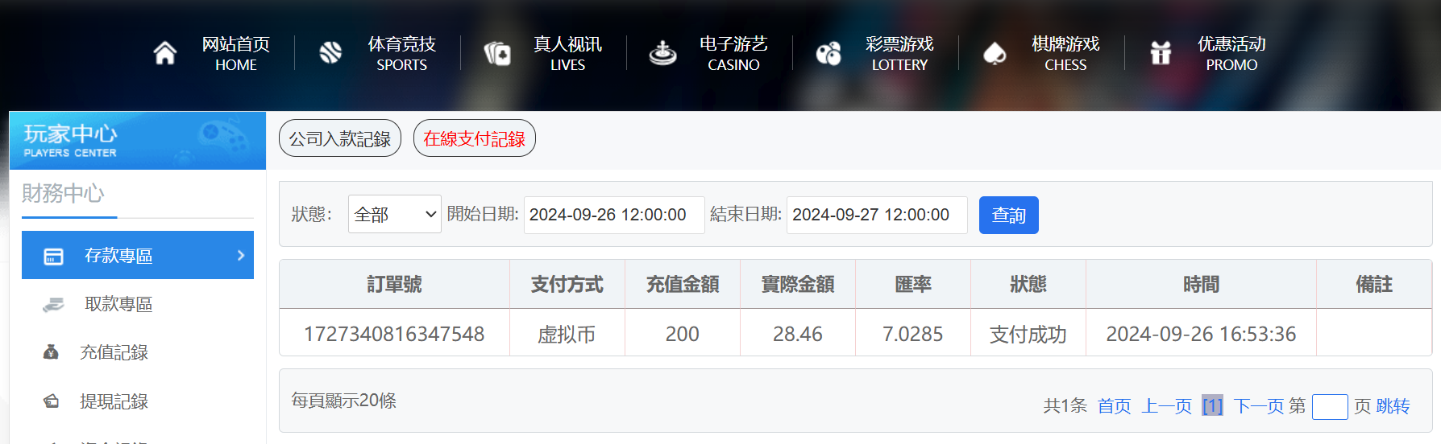
Task: Click the home house icon
Action: (x=165, y=53)
